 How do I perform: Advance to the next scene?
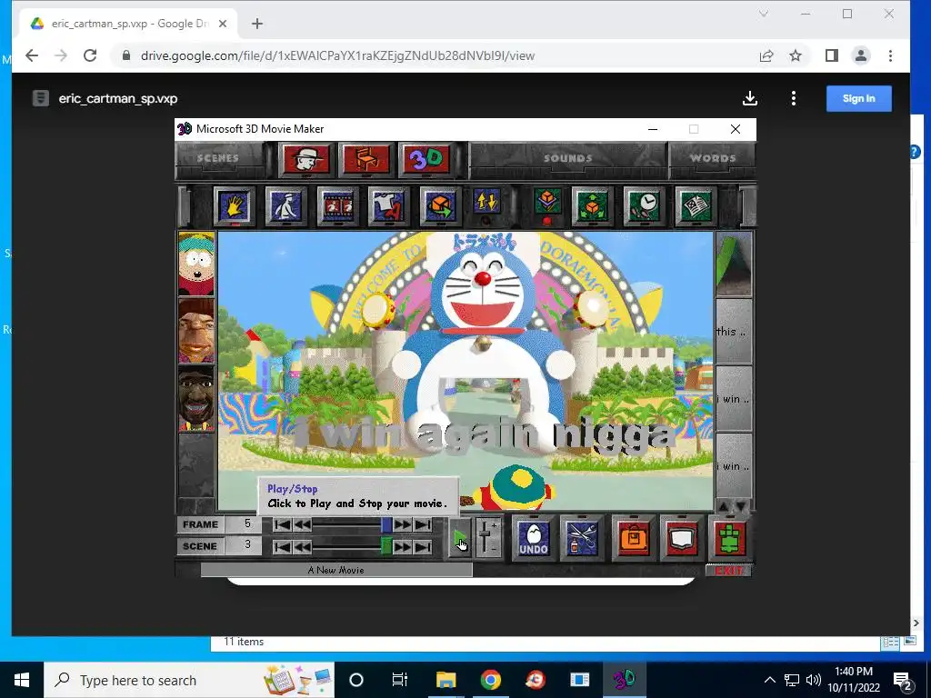pyautogui.click(x=403, y=546)
